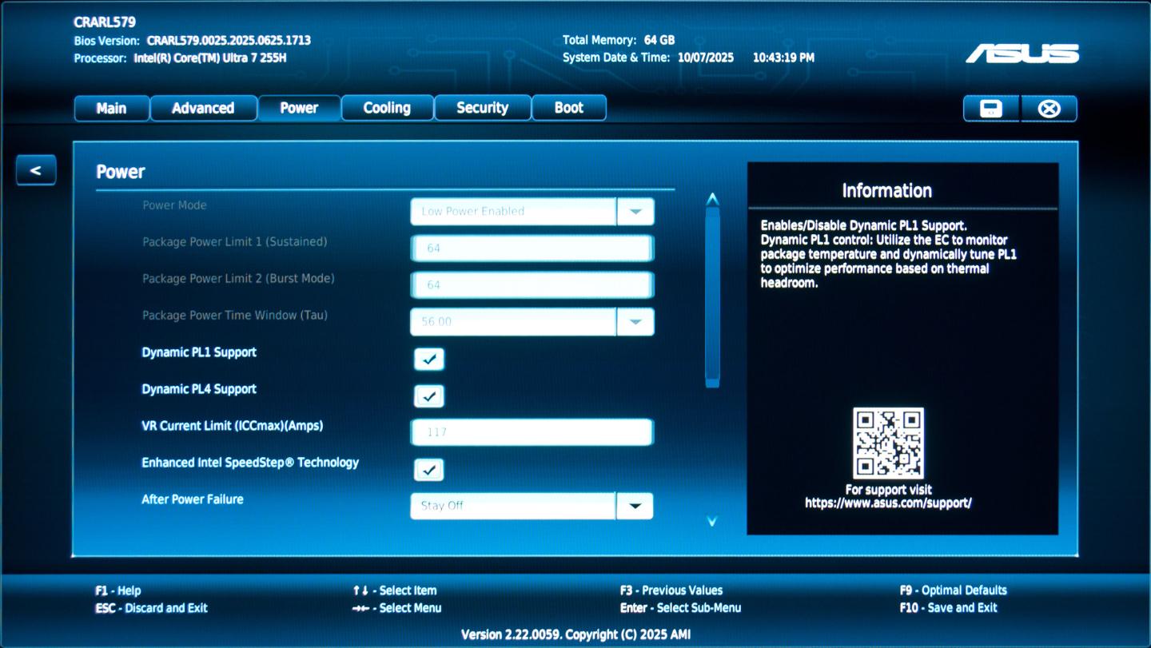Screen dimensions: 1151x648
Task: Click the Information panel heading
Action: pos(887,191)
